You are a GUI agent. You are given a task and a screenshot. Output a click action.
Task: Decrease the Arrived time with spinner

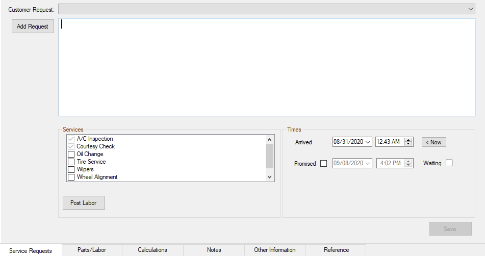pos(409,144)
